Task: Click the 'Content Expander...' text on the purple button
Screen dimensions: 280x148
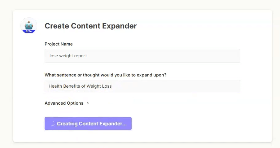Action: click(x=103, y=124)
